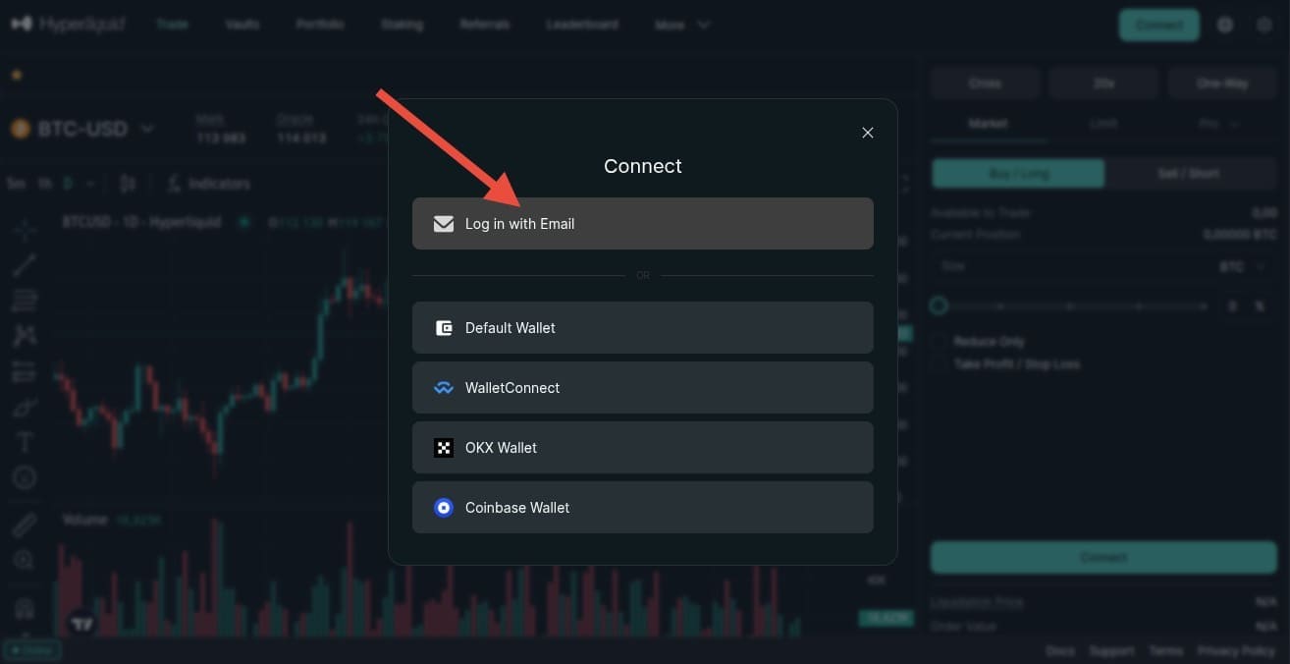
Task: Select the chart patterns tool
Action: pyautogui.click(x=25, y=335)
